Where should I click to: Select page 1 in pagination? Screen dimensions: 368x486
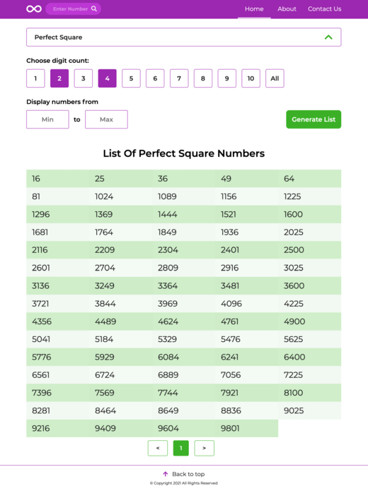point(180,448)
